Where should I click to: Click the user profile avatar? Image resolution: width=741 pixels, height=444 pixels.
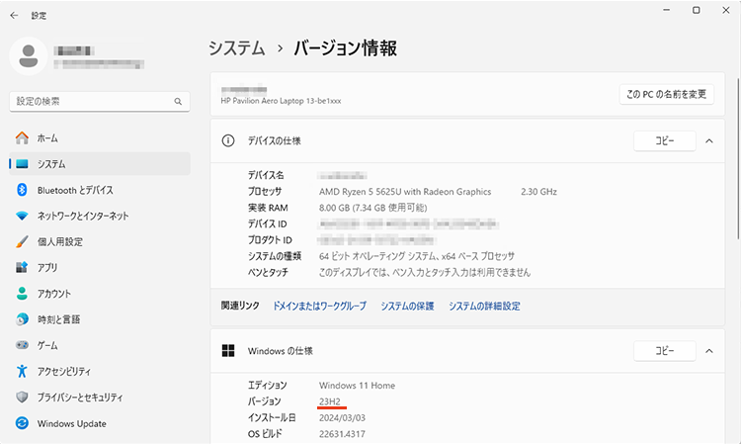click(x=29, y=56)
